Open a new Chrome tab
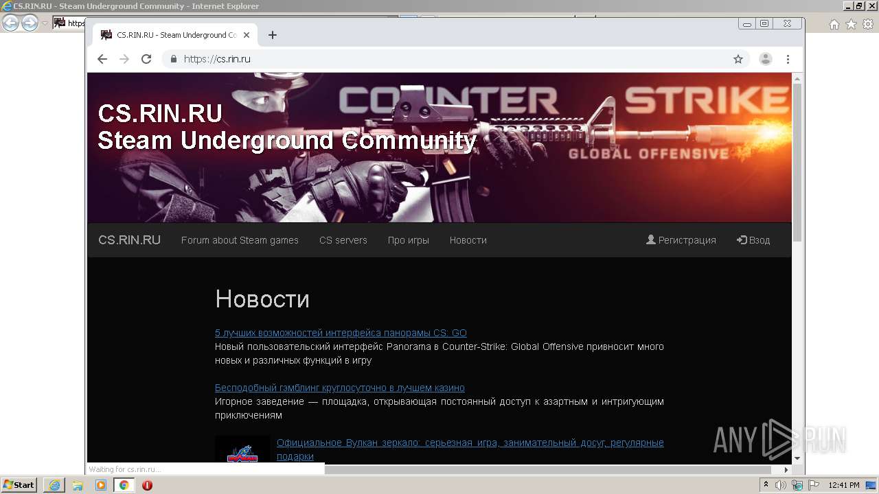Viewport: 879px width, 494px height. [x=273, y=35]
